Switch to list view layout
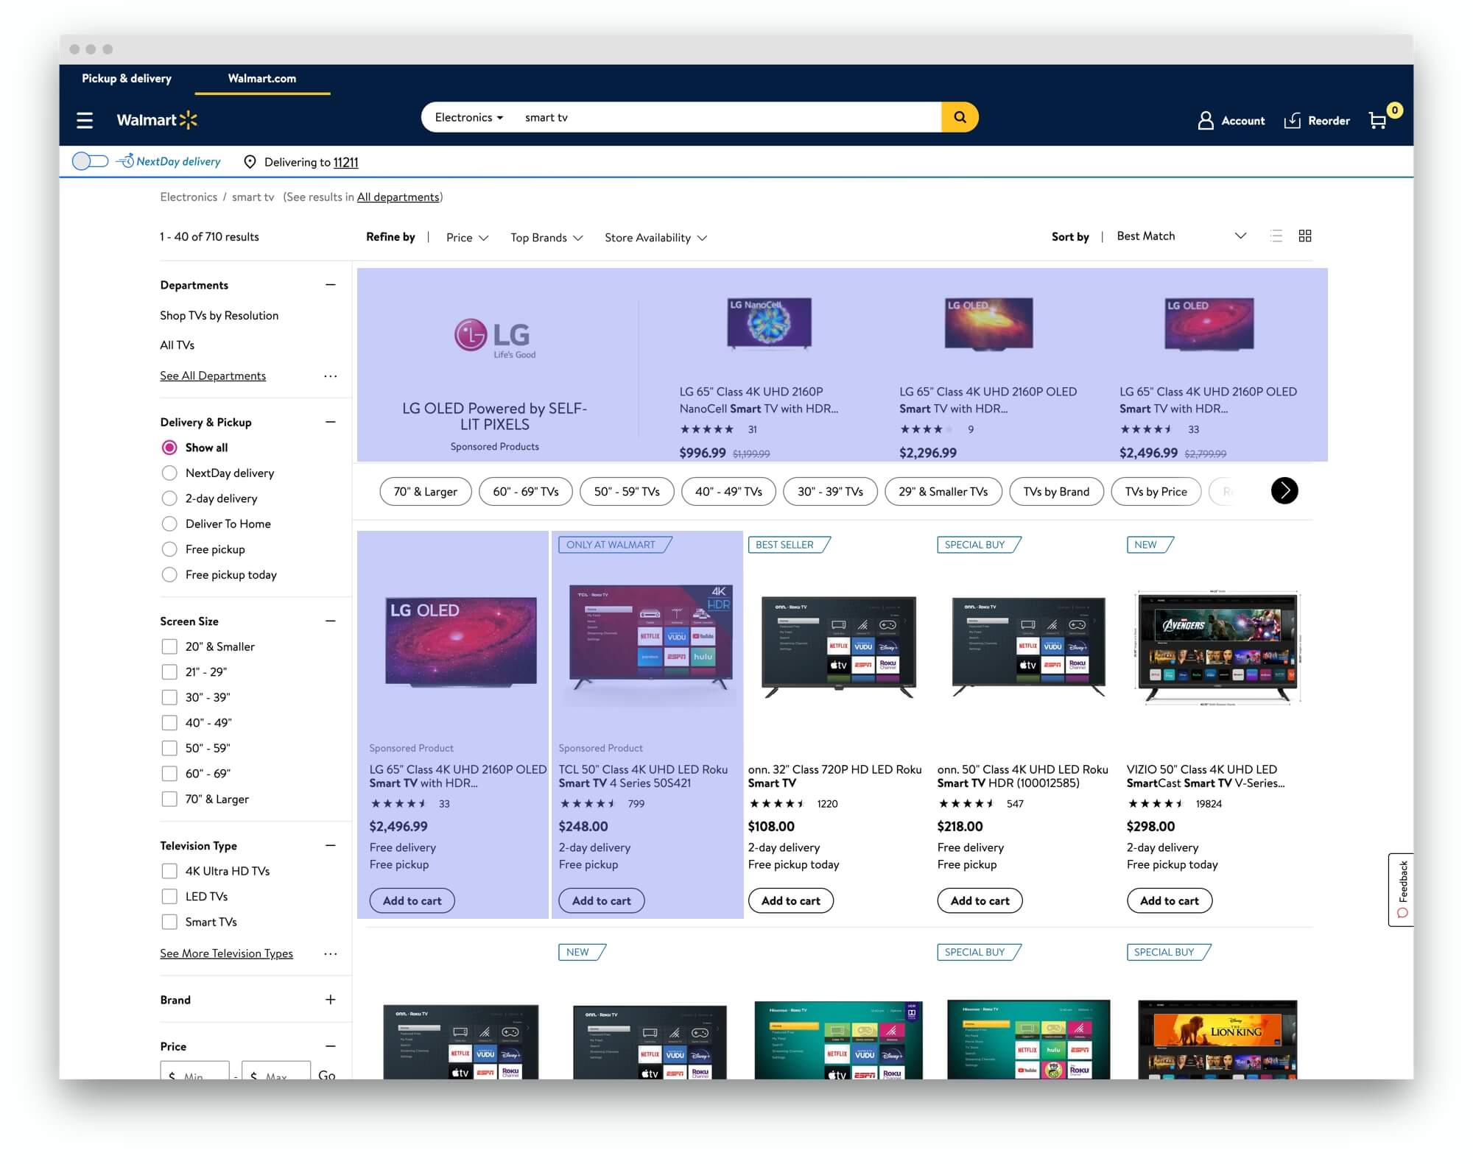1473x1164 pixels. click(1276, 236)
